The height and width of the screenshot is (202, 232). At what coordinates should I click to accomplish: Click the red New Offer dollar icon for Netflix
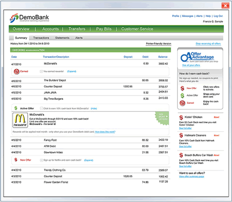coord(16,160)
